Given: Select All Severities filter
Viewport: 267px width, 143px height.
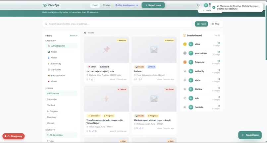Looking at the screenshot, I should [x=61, y=135].
